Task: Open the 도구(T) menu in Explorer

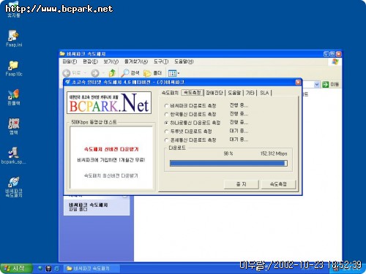Action: (161, 61)
